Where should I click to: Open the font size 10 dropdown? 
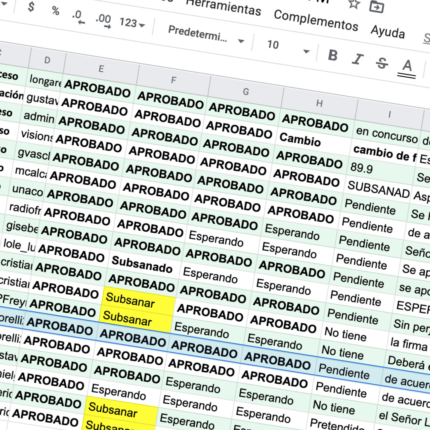click(288, 48)
